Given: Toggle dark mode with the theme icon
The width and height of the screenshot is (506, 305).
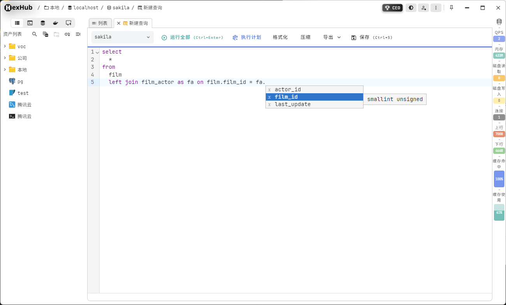Looking at the screenshot, I should point(411,7).
